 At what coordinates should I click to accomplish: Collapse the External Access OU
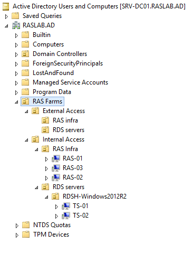point(26,111)
